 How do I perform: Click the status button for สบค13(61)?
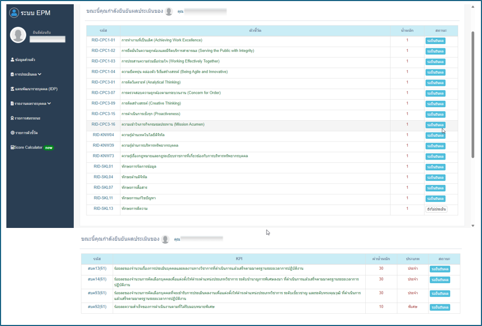click(440, 269)
